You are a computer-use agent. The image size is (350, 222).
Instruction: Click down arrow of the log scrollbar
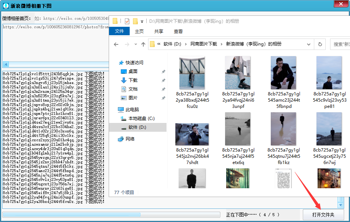[340, 205]
